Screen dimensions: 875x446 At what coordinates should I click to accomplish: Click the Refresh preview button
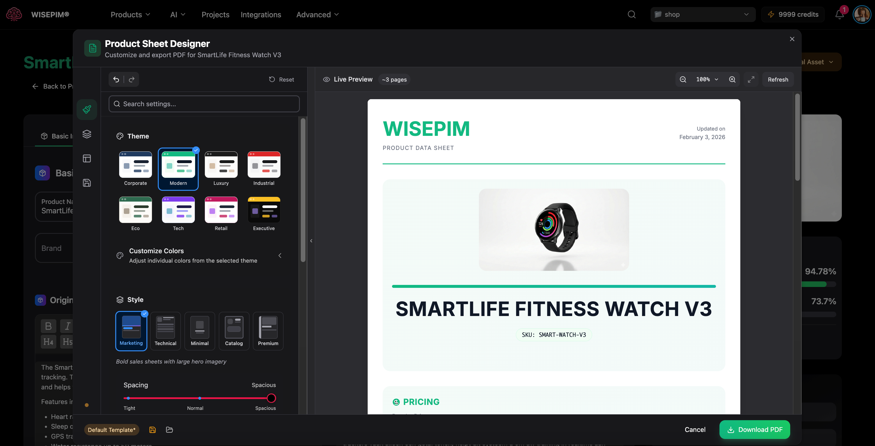[x=778, y=80]
